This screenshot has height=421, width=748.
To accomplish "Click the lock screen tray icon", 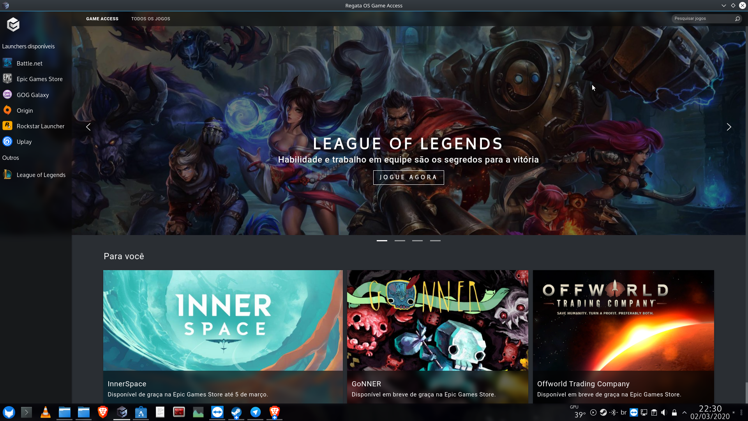I will [674, 412].
